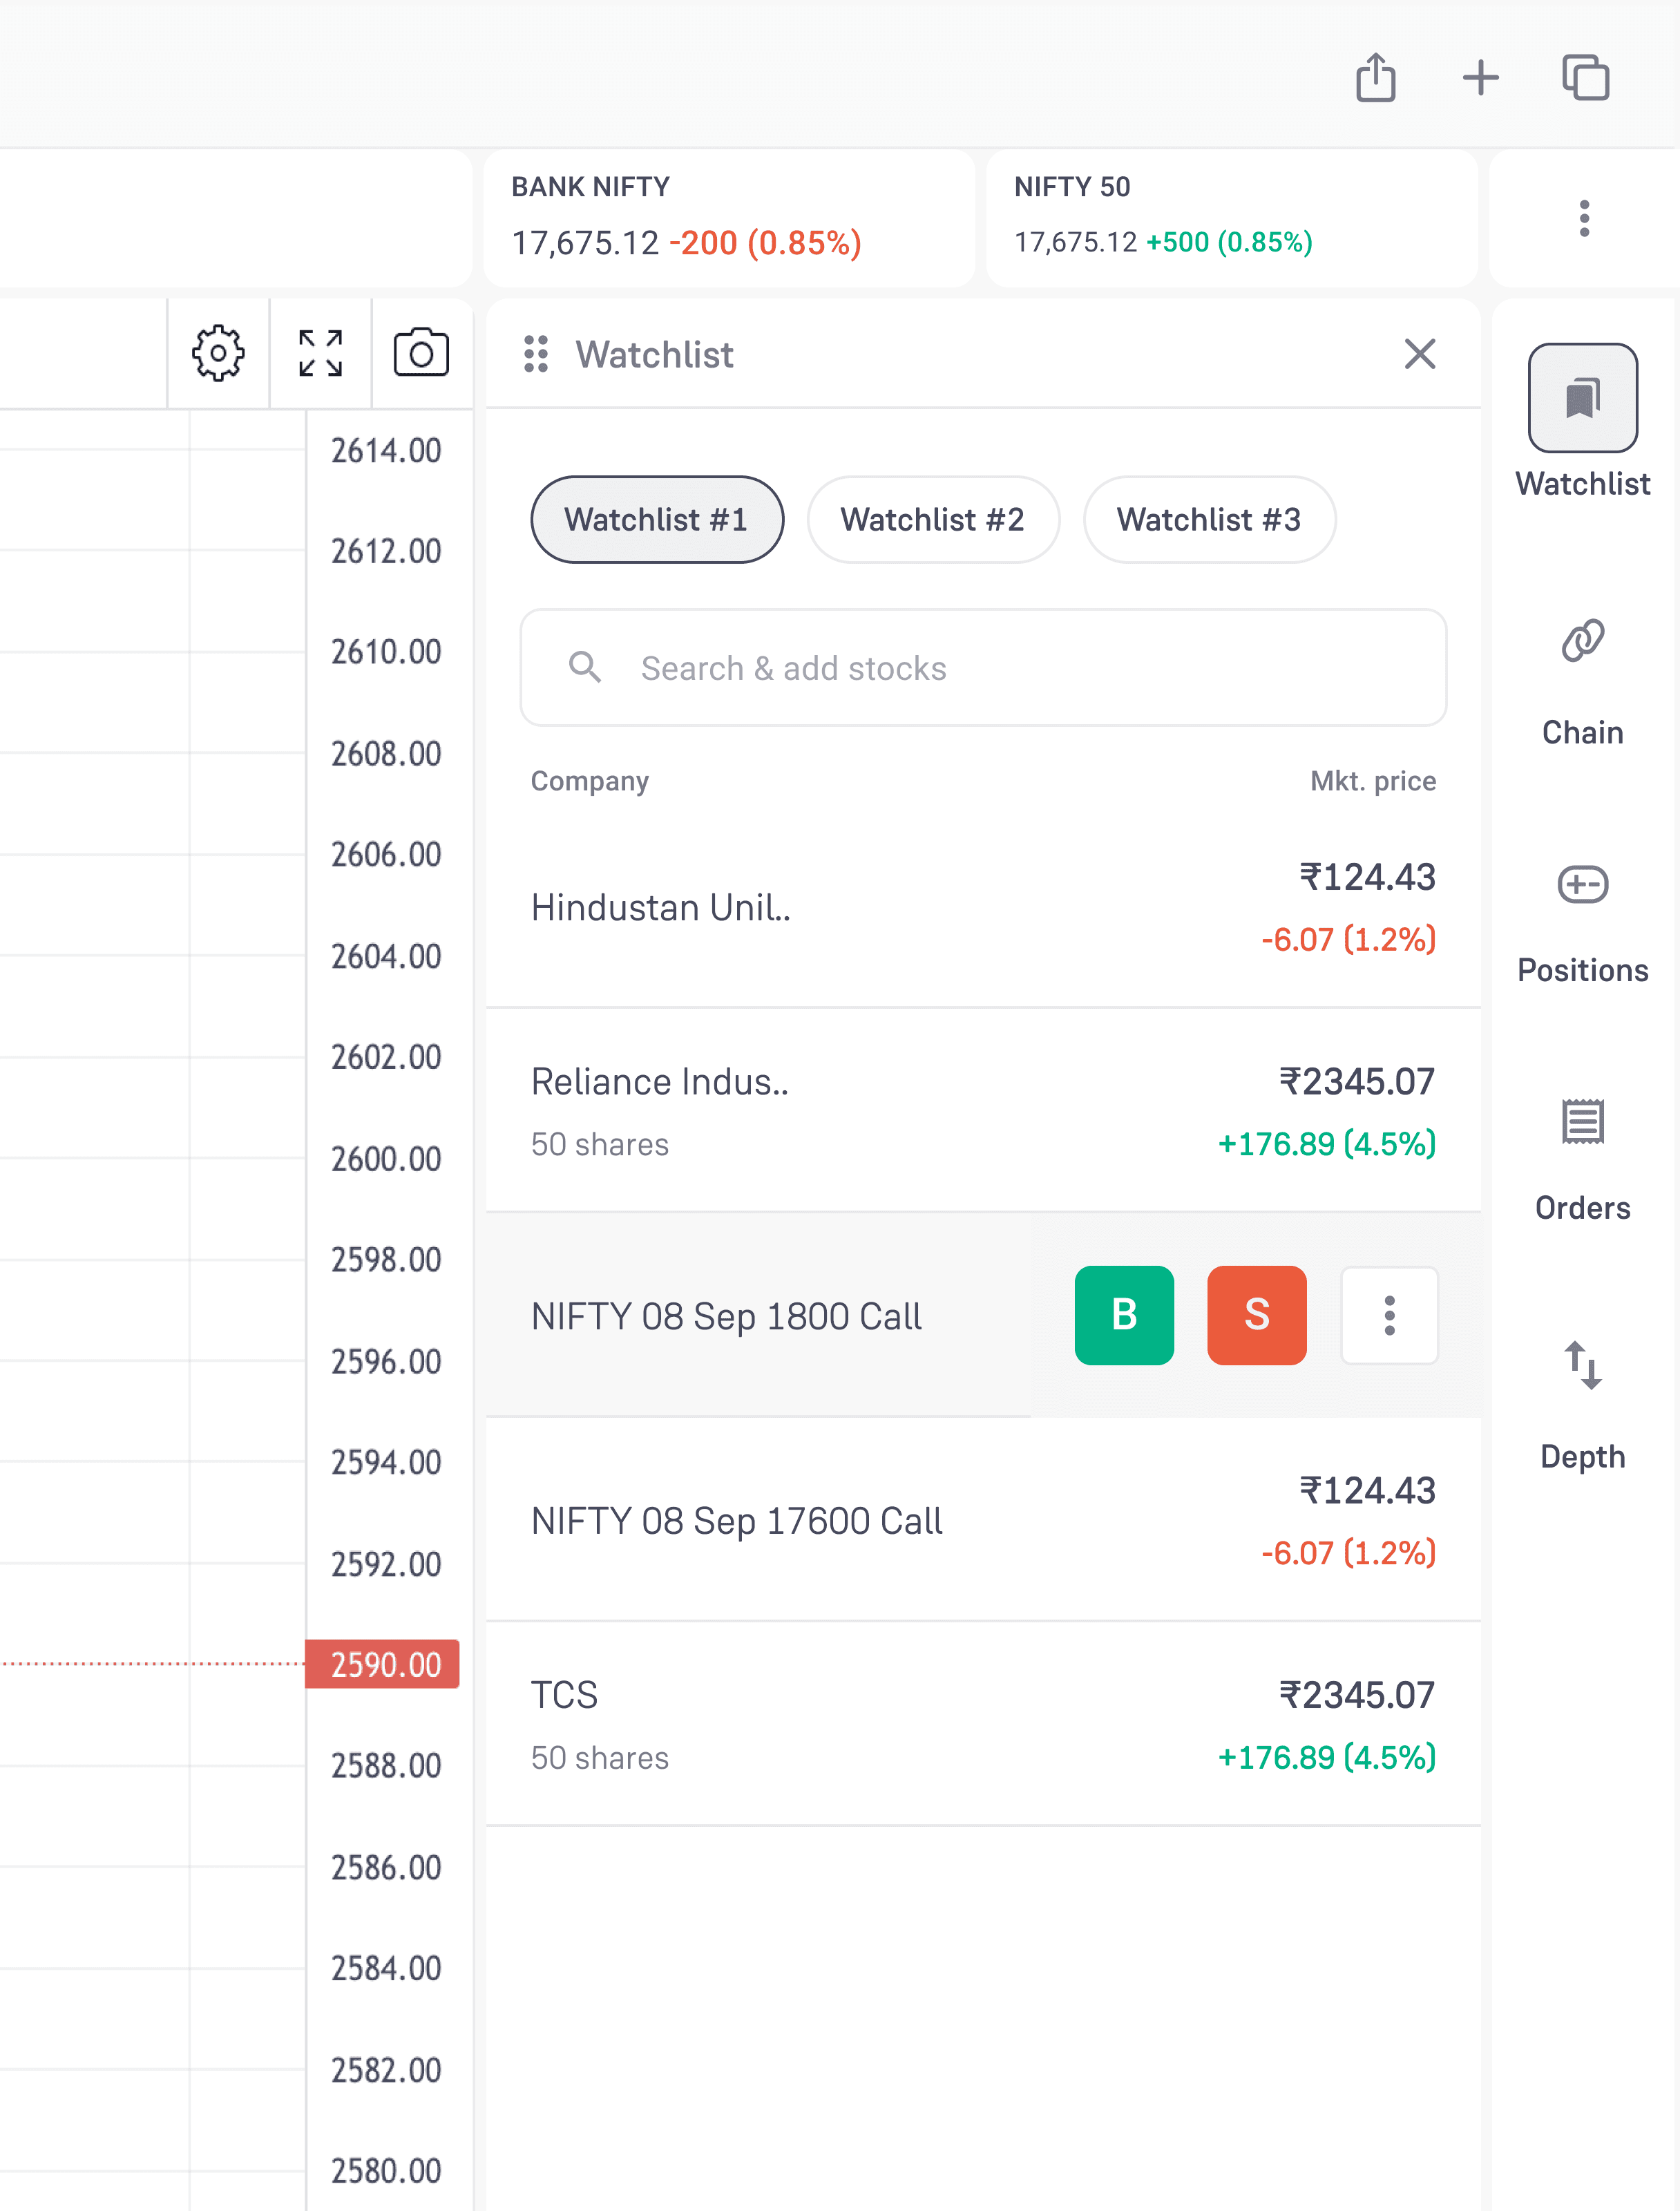Switch to Watchlist #3 tab
Image resolution: width=1680 pixels, height=2211 pixels.
pos(1208,519)
